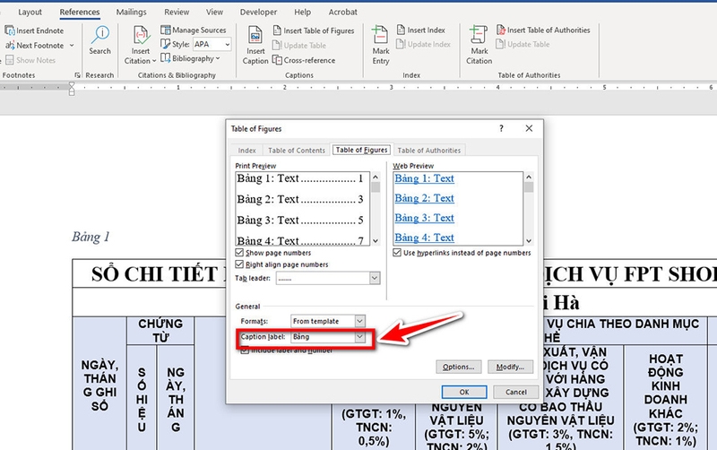Screen dimensions: 717x450
Task: Click Insert Table of Figures in ribbon
Action: [x=312, y=30]
